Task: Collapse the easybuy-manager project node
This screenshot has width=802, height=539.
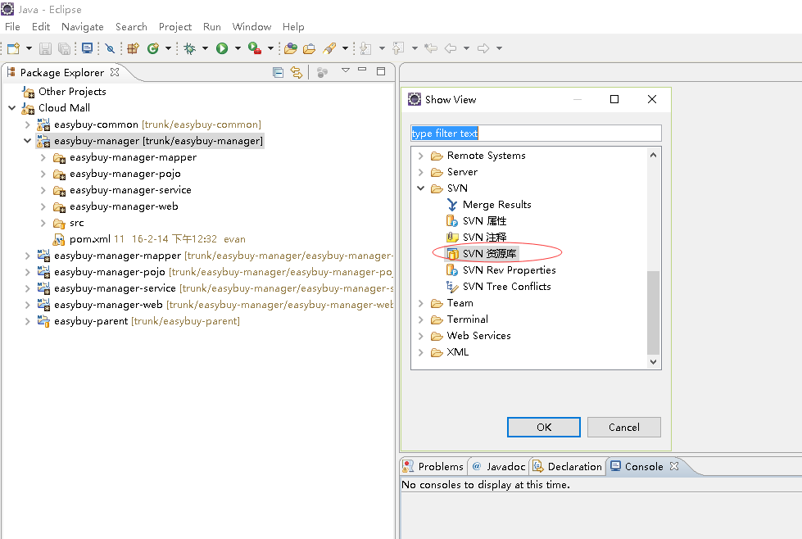Action: click(x=28, y=141)
